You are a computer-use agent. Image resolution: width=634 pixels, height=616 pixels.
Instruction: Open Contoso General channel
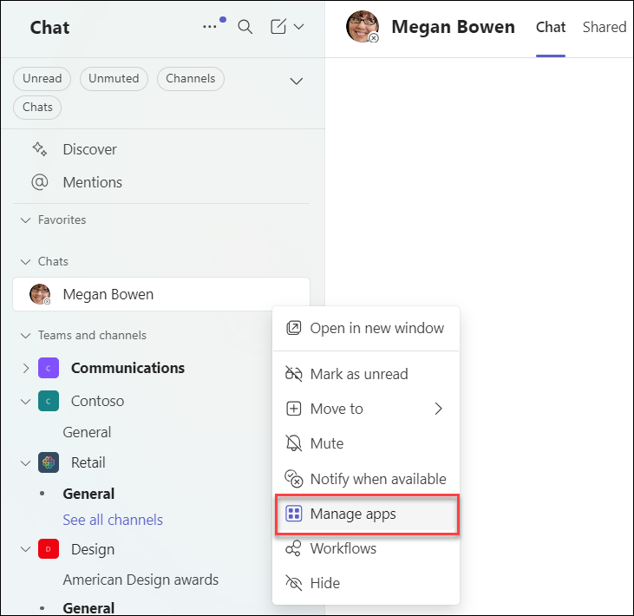(87, 432)
